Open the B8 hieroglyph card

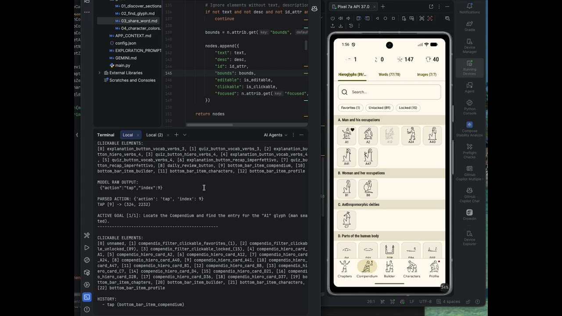(368, 188)
